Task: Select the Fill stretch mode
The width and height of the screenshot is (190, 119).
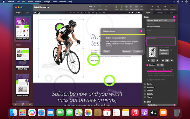Action: (x=158, y=65)
